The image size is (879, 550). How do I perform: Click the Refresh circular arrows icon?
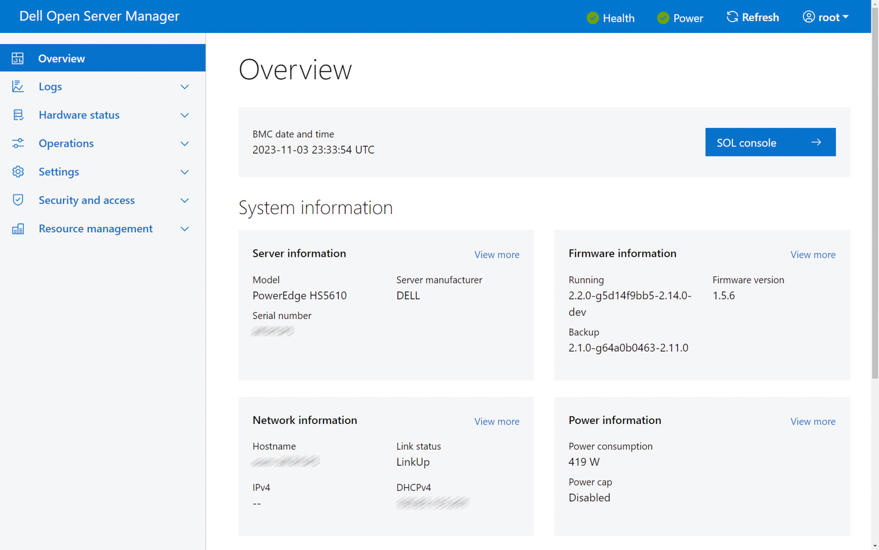click(732, 17)
